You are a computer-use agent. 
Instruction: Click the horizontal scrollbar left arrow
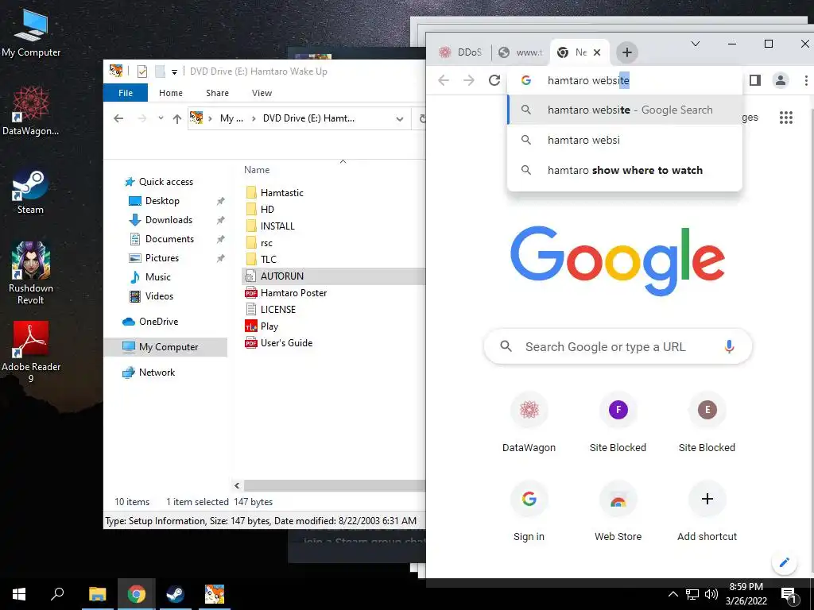tap(237, 485)
